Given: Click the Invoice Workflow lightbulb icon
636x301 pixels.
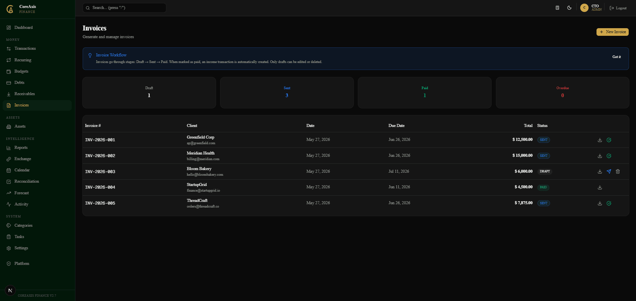Looking at the screenshot, I should (x=90, y=55).
